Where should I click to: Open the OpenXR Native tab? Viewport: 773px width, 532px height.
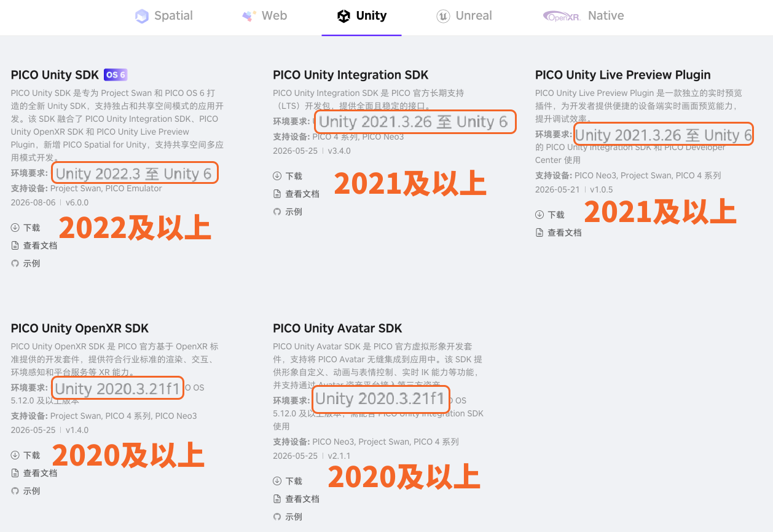(584, 16)
